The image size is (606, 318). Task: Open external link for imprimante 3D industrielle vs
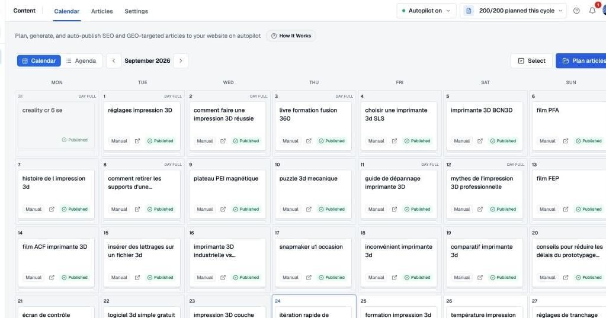(223, 277)
